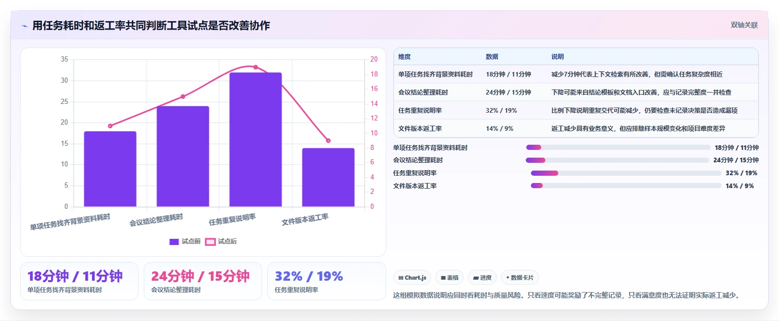779x321 pixels.
Task: Click the Chart.js tag chip
Action: (412, 278)
